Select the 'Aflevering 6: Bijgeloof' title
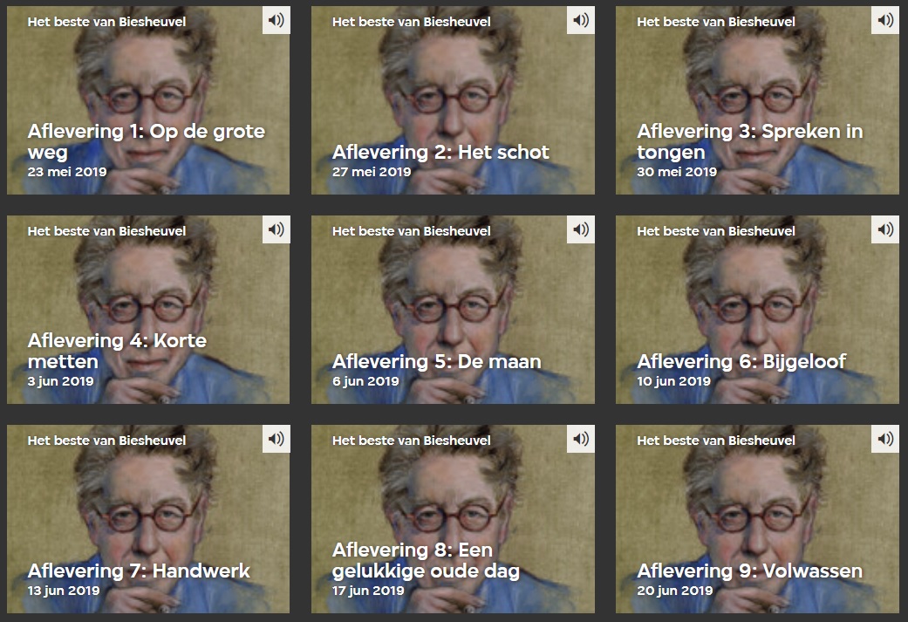908x622 pixels. pyautogui.click(x=741, y=361)
